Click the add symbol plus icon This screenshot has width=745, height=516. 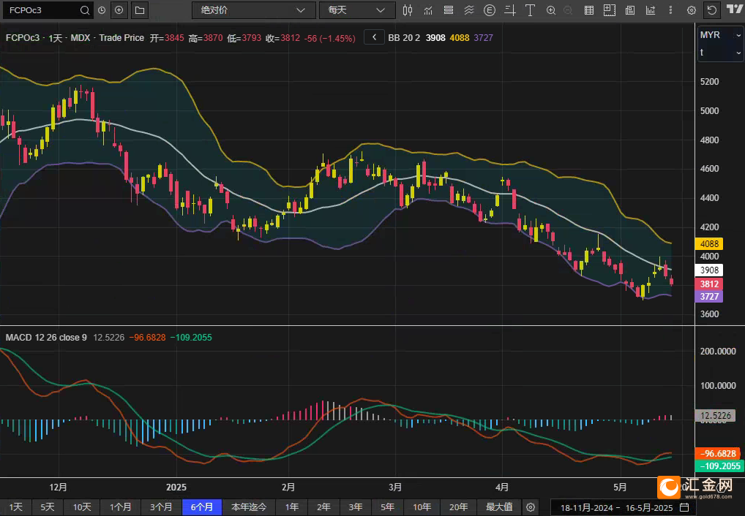point(119,10)
